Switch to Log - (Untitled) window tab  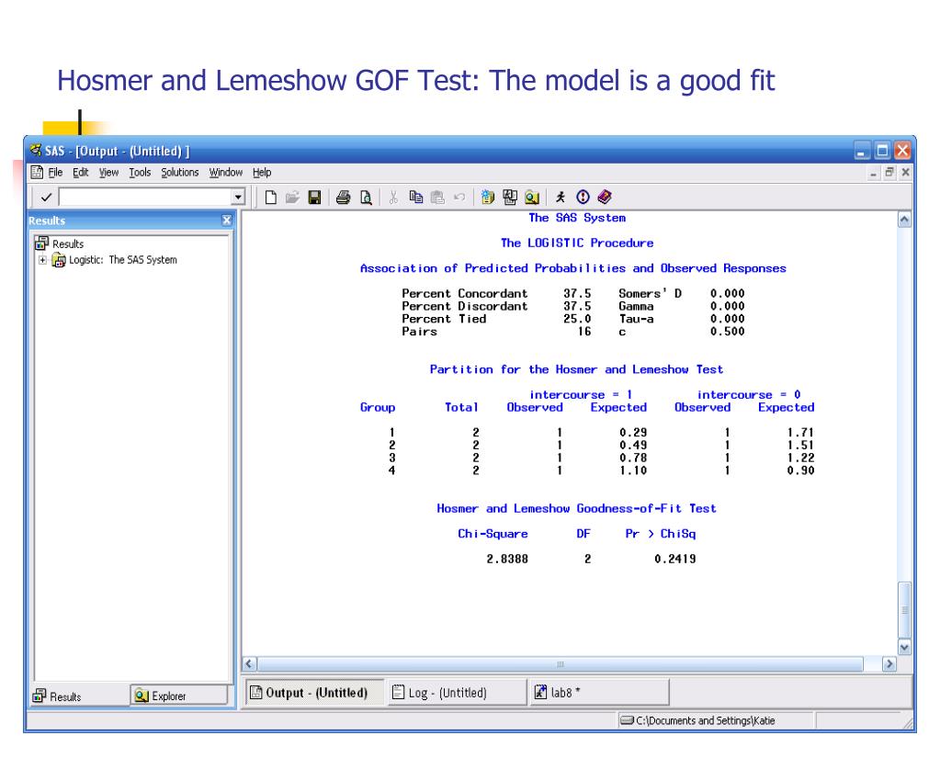(x=458, y=693)
